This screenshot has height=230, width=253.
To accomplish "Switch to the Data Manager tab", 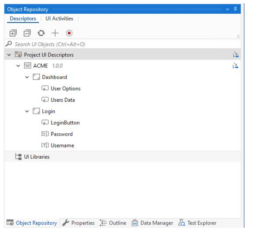I will pos(152,223).
